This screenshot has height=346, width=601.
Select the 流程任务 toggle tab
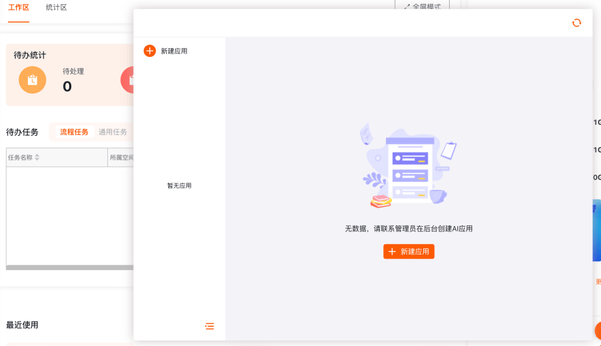click(x=75, y=132)
